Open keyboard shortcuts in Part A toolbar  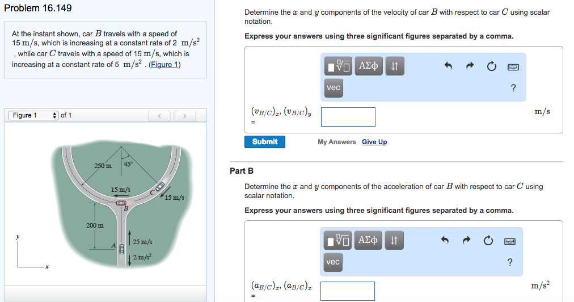point(513,67)
